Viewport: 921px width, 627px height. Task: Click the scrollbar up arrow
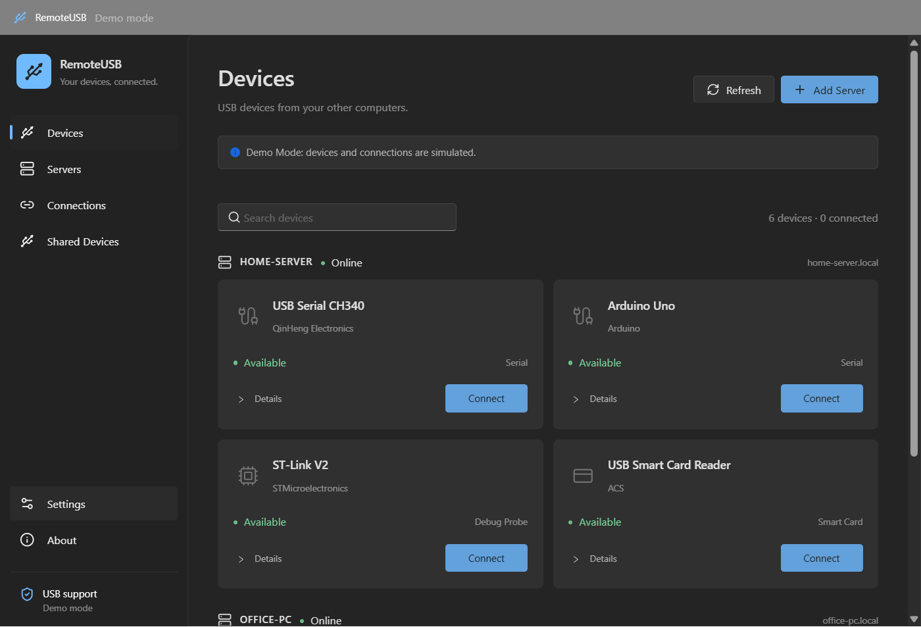point(914,43)
